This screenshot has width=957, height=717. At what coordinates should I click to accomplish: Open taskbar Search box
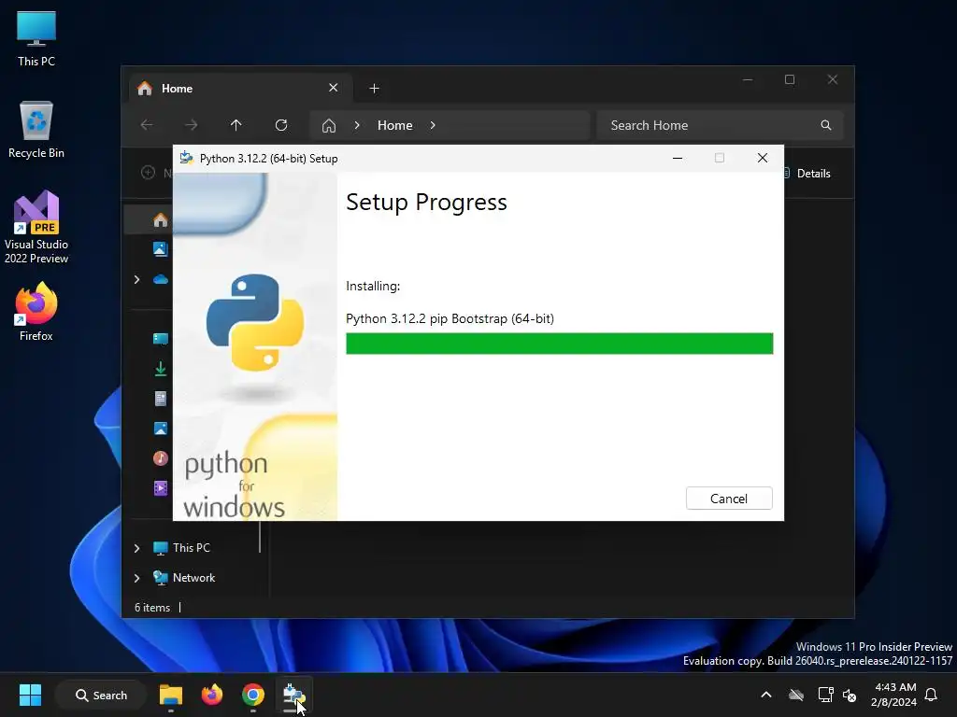(x=101, y=695)
